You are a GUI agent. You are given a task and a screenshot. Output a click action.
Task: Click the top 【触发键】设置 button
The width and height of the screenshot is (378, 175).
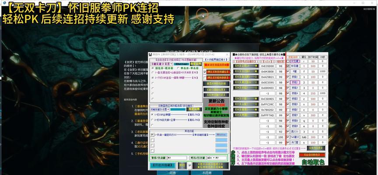coord(162,64)
